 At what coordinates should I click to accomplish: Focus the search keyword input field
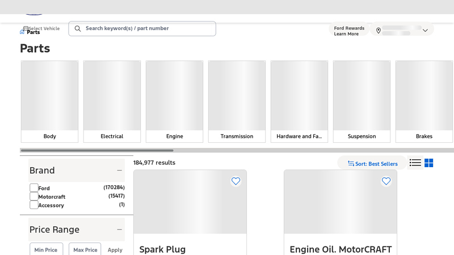142,28
